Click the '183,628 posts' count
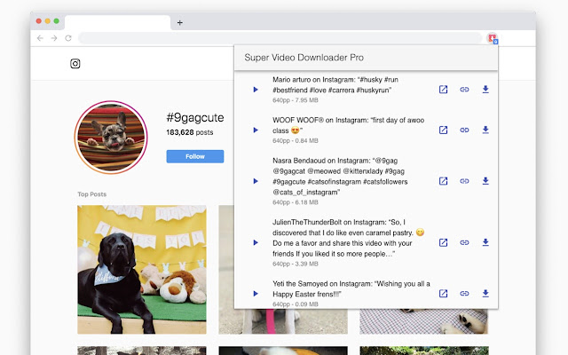The height and width of the screenshot is (355, 568). coord(189,132)
